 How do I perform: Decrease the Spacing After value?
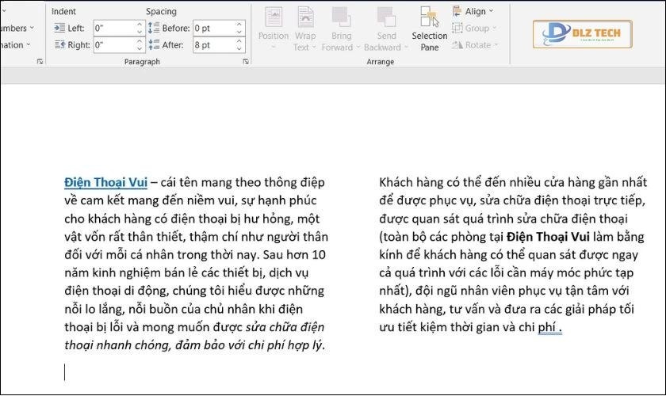240,49
